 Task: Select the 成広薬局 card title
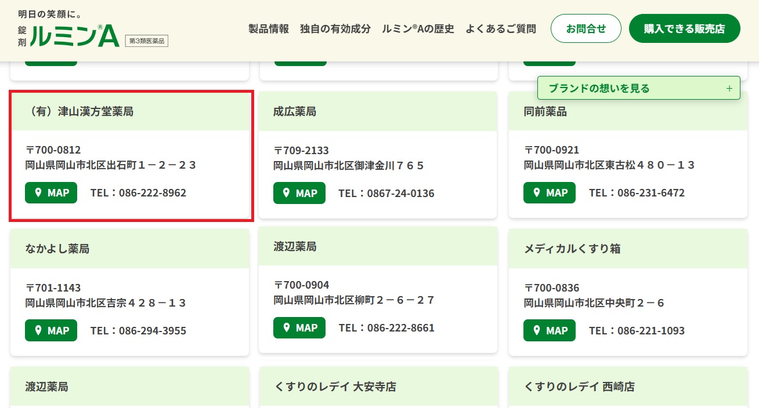[x=295, y=111]
